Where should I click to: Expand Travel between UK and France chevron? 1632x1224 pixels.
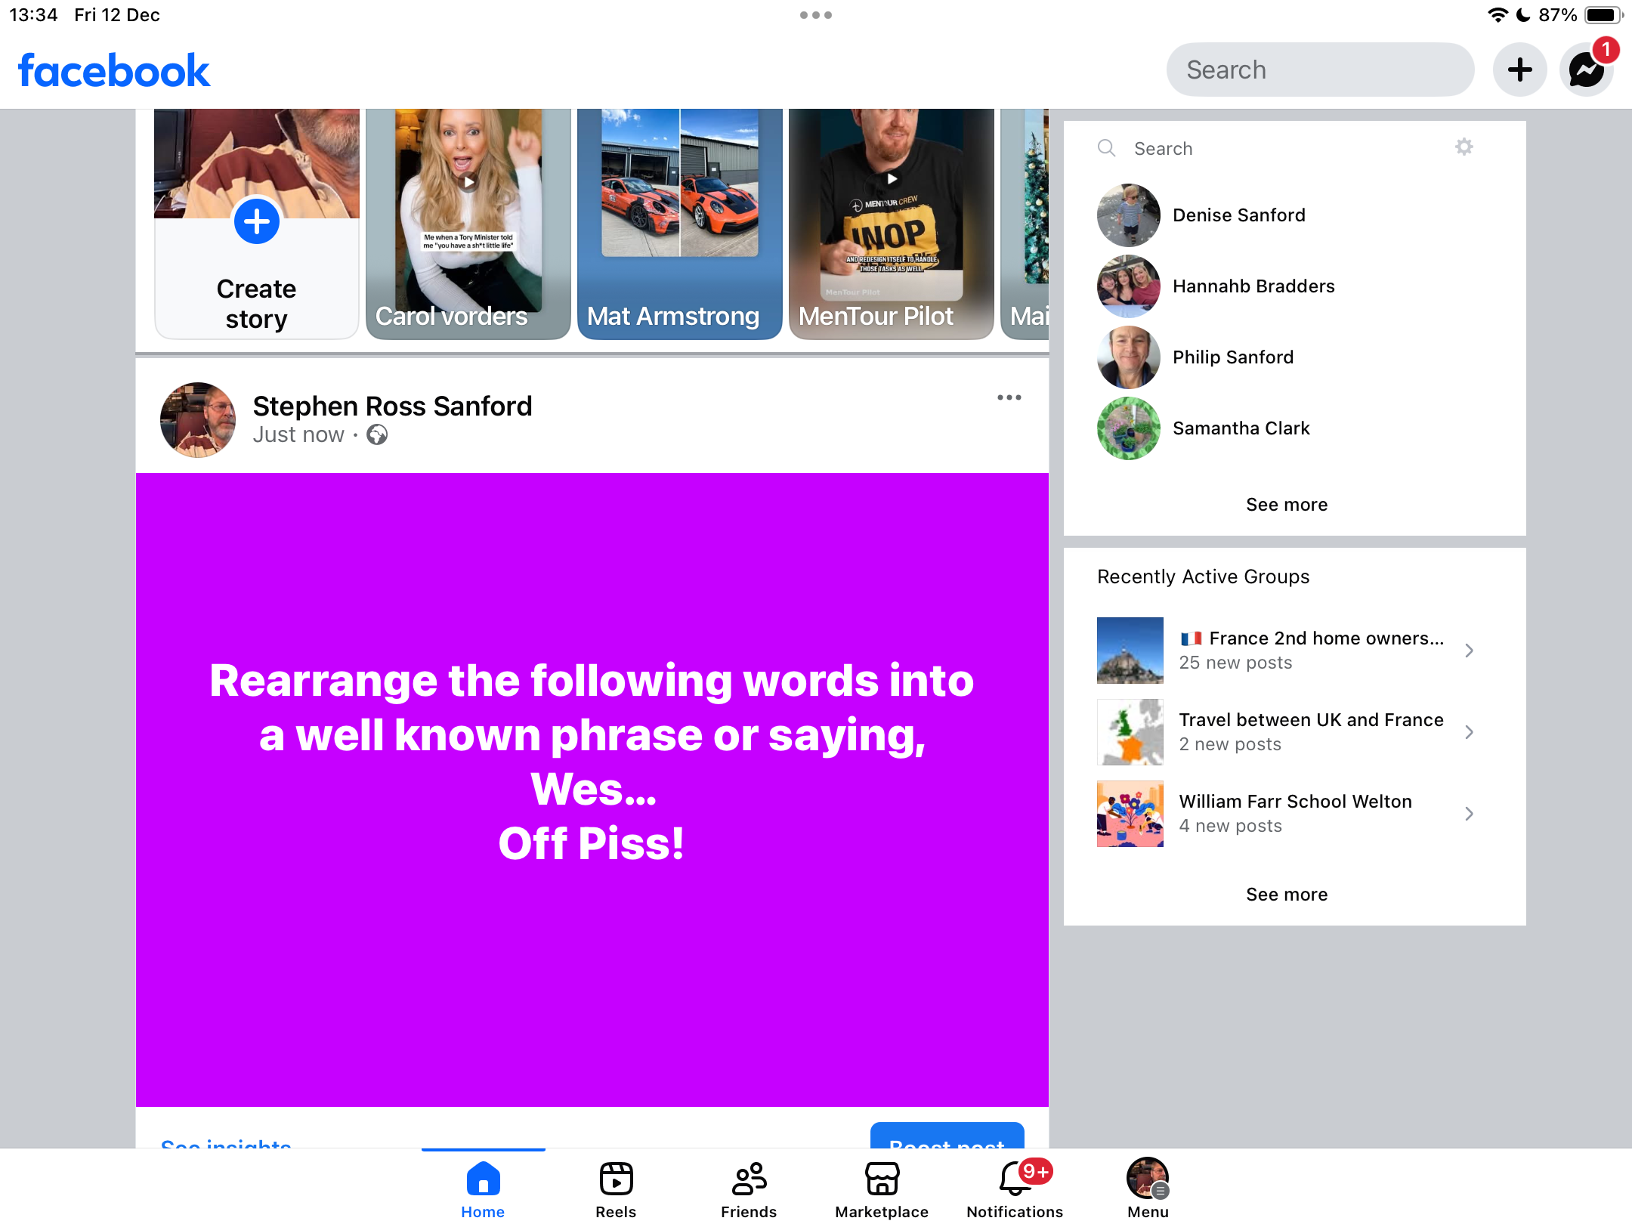click(x=1469, y=732)
